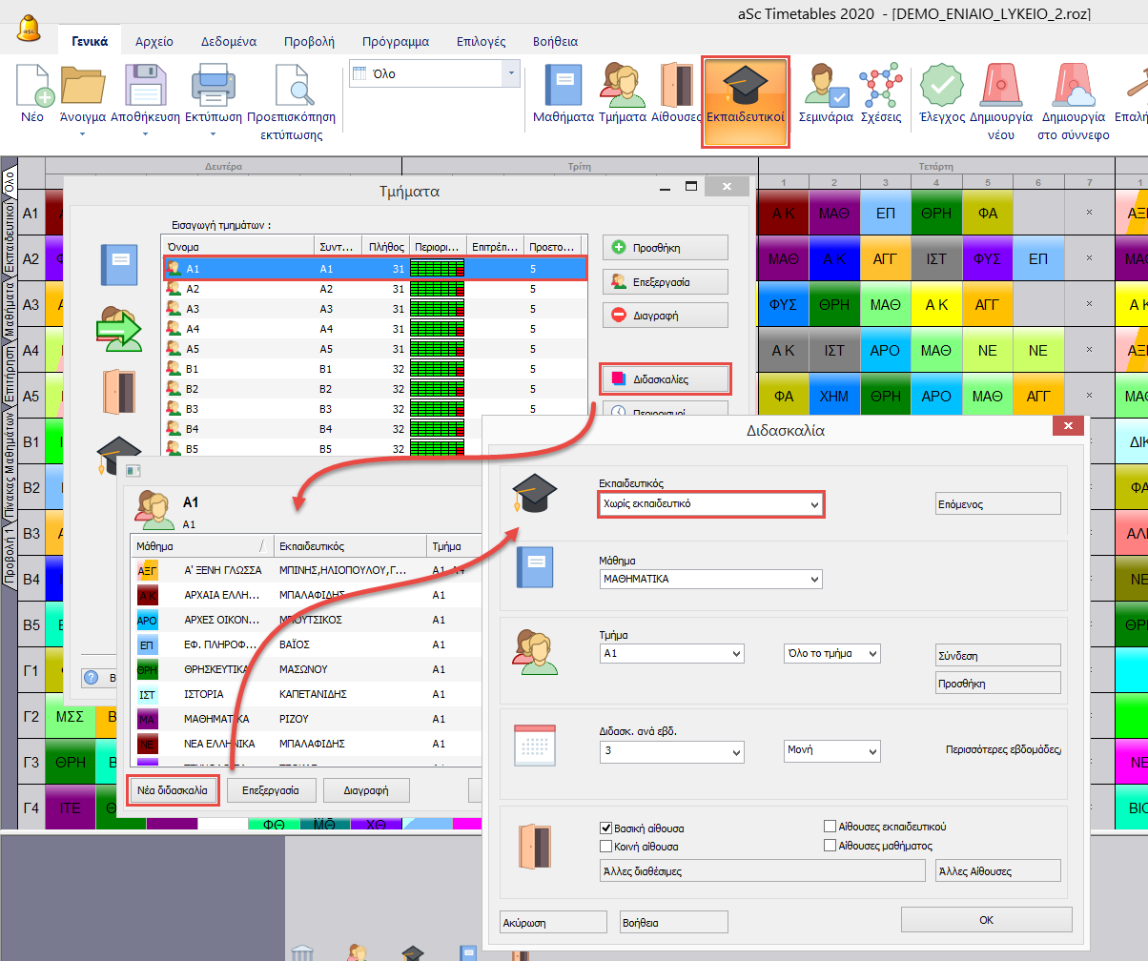Run the Έλεγχος check icon
This screenshot has width=1148, height=961.
click(941, 86)
